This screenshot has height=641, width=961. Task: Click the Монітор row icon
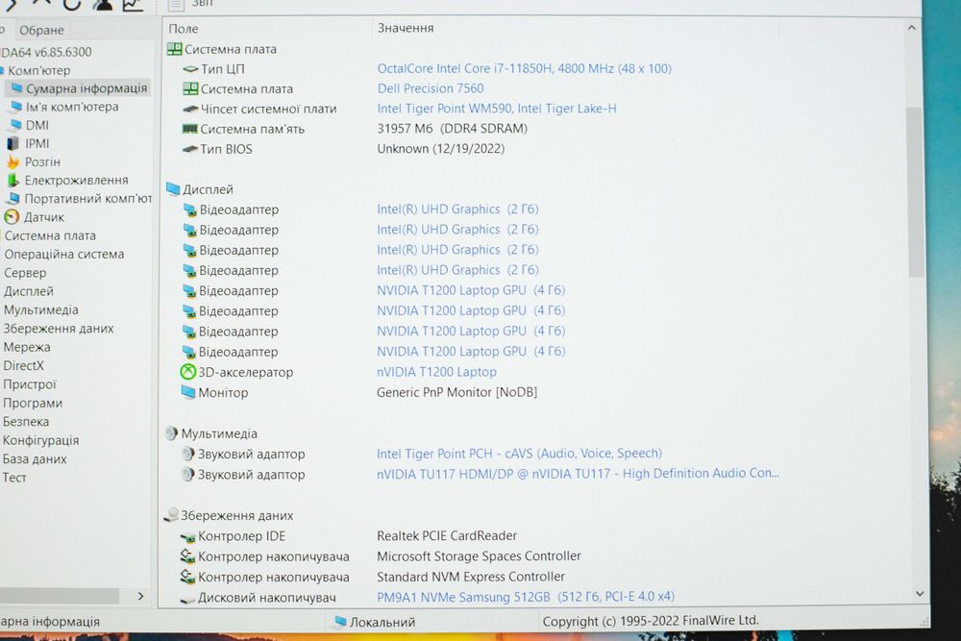188,392
